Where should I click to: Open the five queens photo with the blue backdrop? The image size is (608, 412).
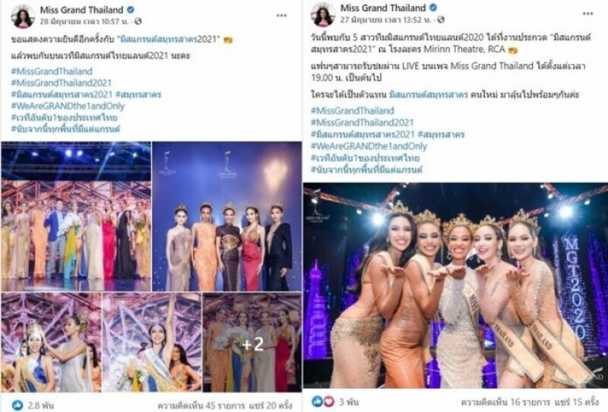coord(226,217)
